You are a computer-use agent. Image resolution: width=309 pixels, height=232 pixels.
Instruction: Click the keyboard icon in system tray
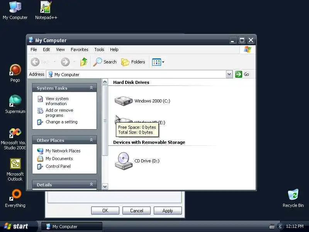click(x=272, y=227)
